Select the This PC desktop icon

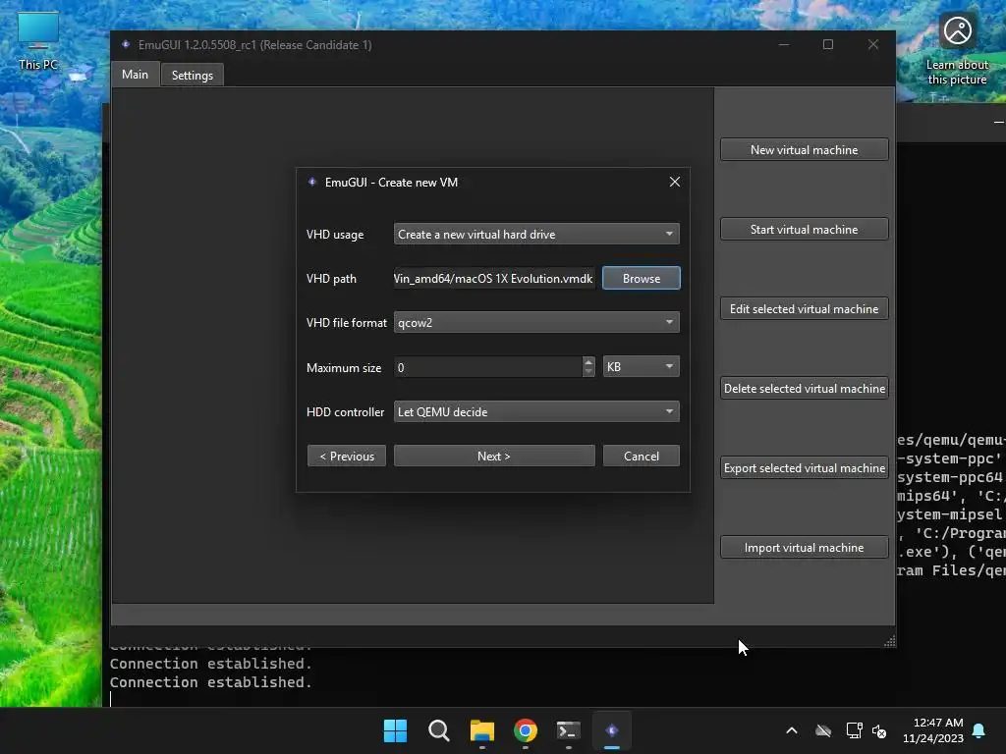(x=38, y=39)
